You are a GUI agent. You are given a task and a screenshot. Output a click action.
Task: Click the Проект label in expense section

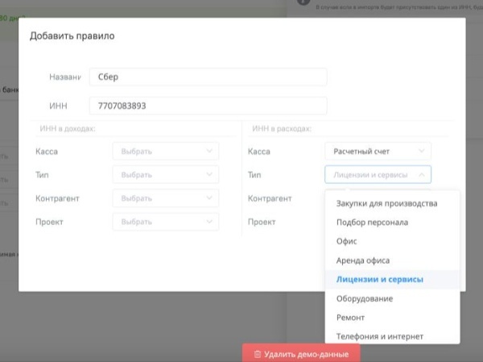click(x=262, y=222)
